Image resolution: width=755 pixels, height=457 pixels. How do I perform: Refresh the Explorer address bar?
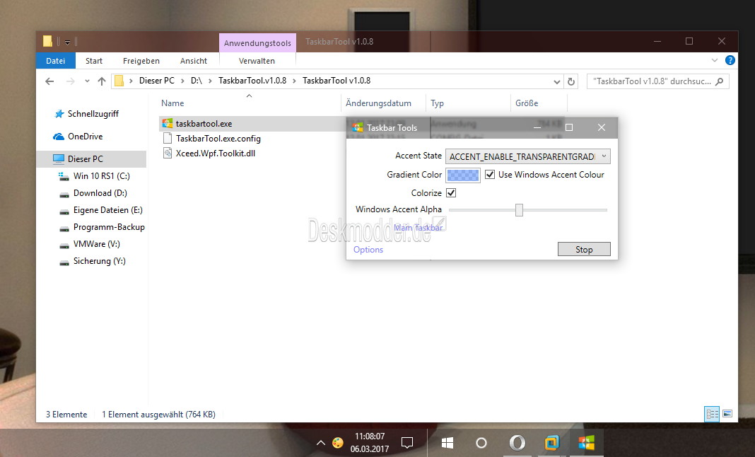(571, 81)
